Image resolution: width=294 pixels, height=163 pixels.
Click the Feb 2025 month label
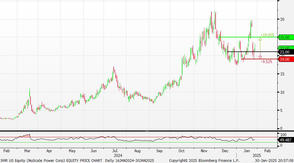[x=268, y=151]
